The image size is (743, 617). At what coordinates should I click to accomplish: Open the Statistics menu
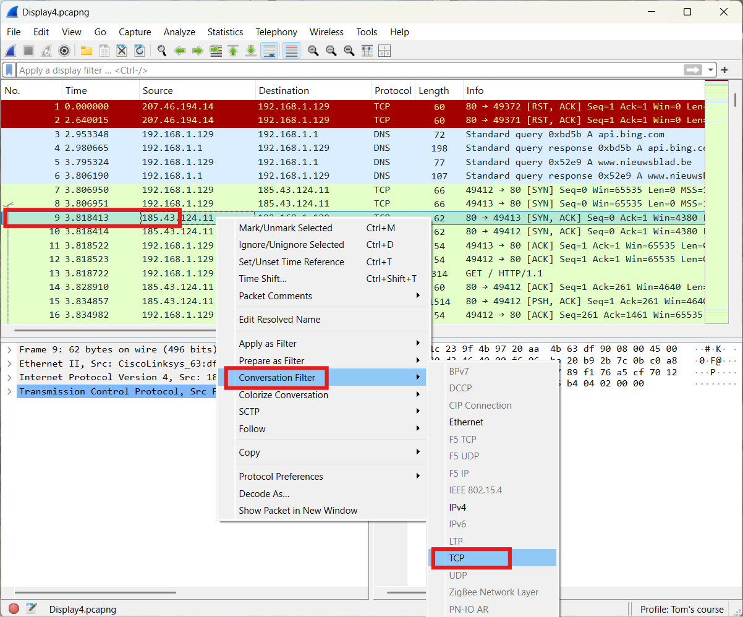225,32
